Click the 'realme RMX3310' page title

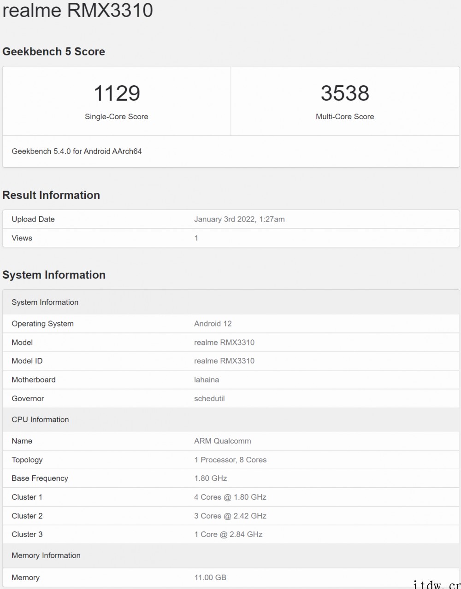point(77,10)
